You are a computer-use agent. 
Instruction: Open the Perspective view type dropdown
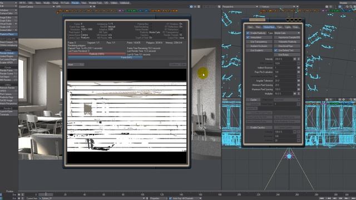click(x=240, y=7)
